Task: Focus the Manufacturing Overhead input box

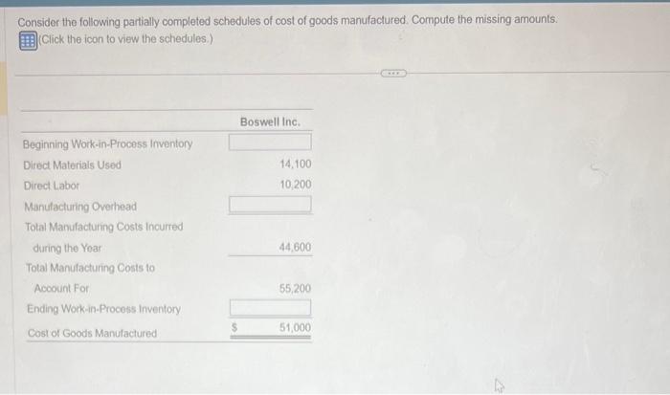Action: pyautogui.click(x=270, y=205)
